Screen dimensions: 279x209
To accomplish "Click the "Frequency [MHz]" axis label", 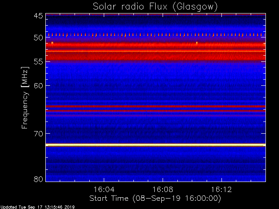I will pos(25,98).
